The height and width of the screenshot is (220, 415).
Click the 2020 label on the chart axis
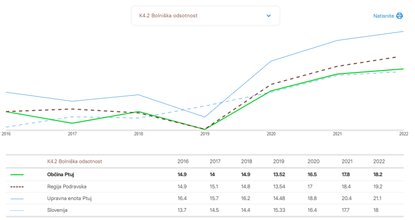pos(271,134)
